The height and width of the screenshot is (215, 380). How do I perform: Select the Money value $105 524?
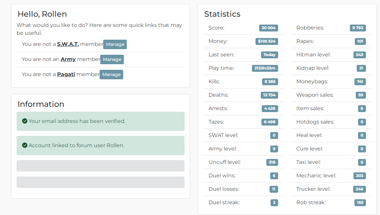point(267,41)
